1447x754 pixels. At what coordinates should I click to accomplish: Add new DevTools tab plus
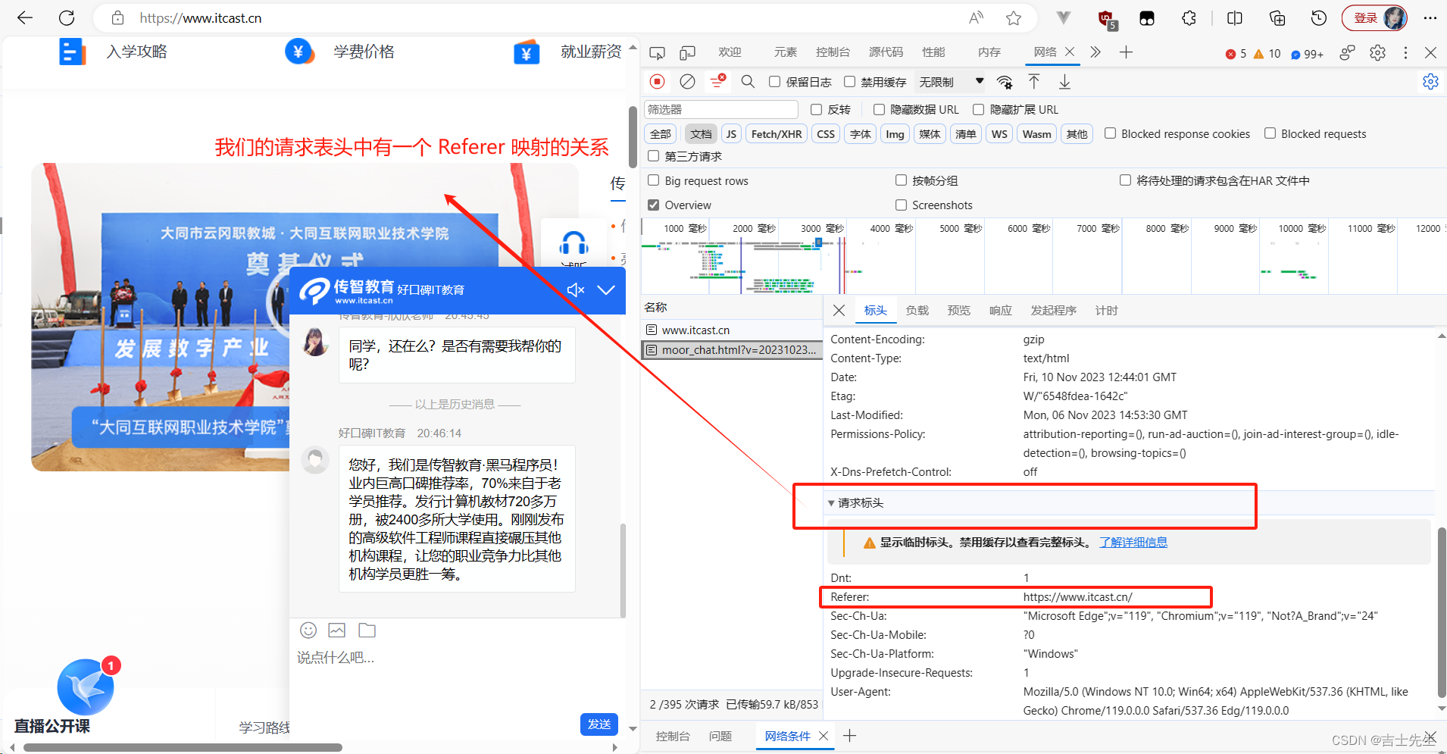coord(1126,52)
